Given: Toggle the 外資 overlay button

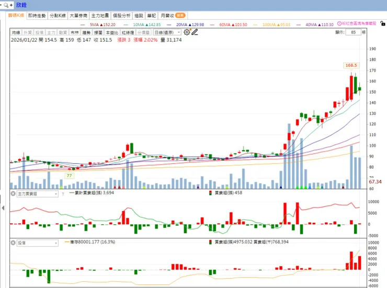Looking at the screenshot, I should click(x=28, y=32).
